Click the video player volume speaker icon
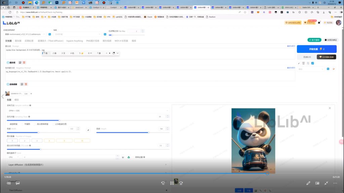The width and height of the screenshot is (344, 193). [9, 183]
